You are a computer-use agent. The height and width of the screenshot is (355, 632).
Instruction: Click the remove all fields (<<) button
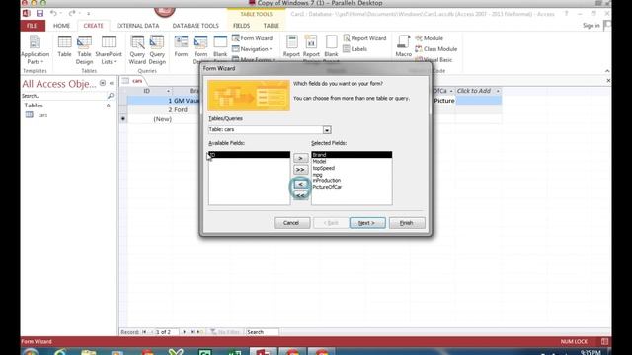pos(300,195)
